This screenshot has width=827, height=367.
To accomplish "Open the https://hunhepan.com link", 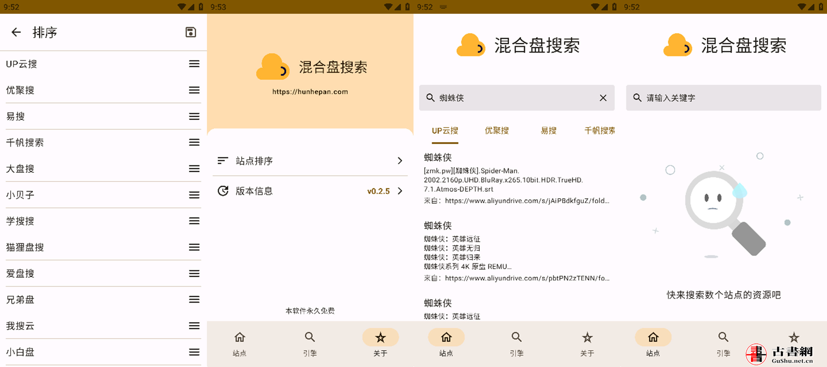I will point(310,92).
